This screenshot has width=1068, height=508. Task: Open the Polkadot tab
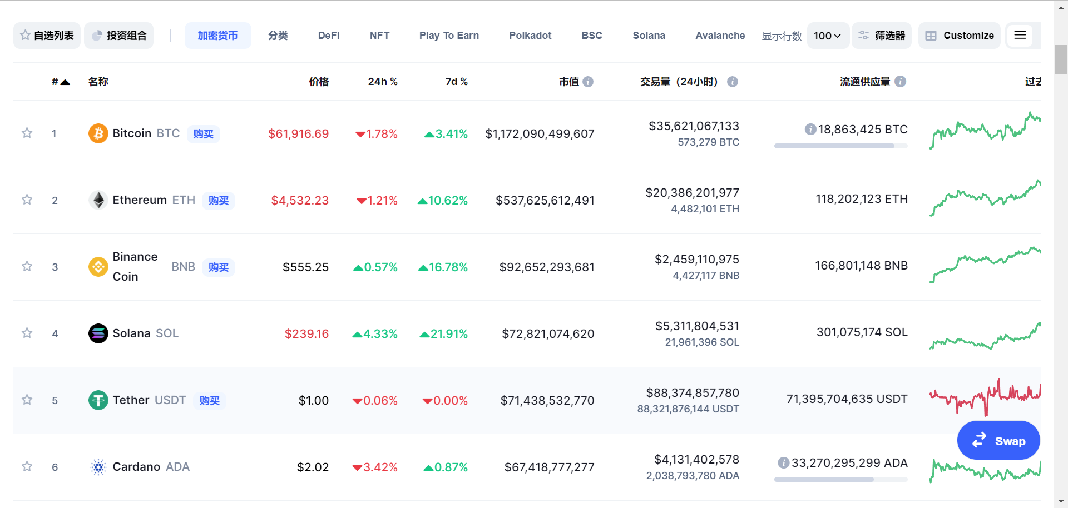click(x=530, y=36)
